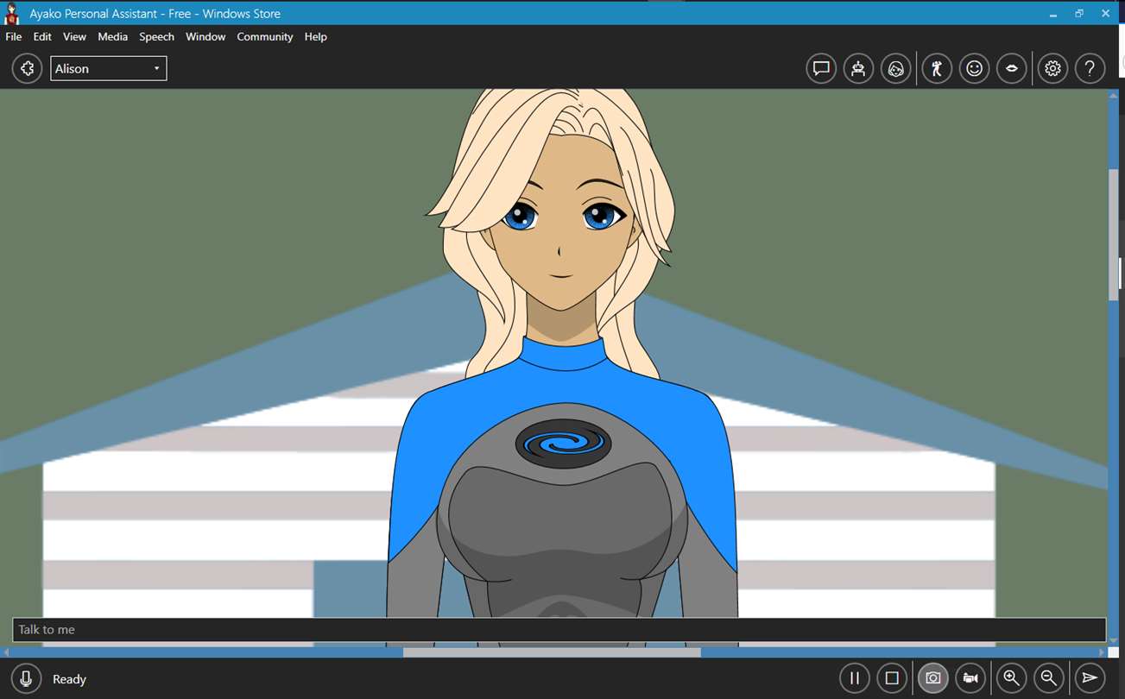Click the "Ready" status text
The image size is (1125, 699).
[x=69, y=679]
